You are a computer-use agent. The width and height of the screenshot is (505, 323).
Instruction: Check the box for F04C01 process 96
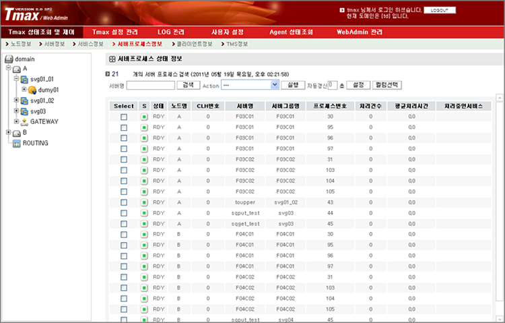[x=124, y=256]
